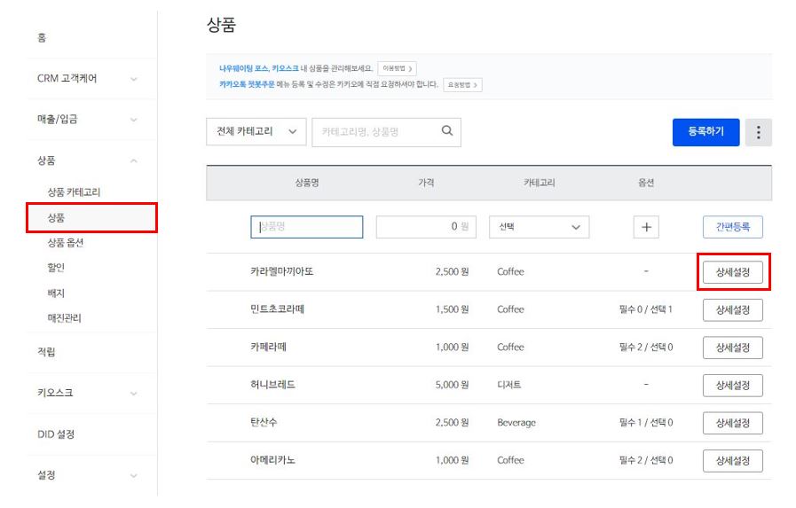Click 1,500 원 price of 민트초코라떼
This screenshot has width=796, height=508.
click(x=452, y=309)
